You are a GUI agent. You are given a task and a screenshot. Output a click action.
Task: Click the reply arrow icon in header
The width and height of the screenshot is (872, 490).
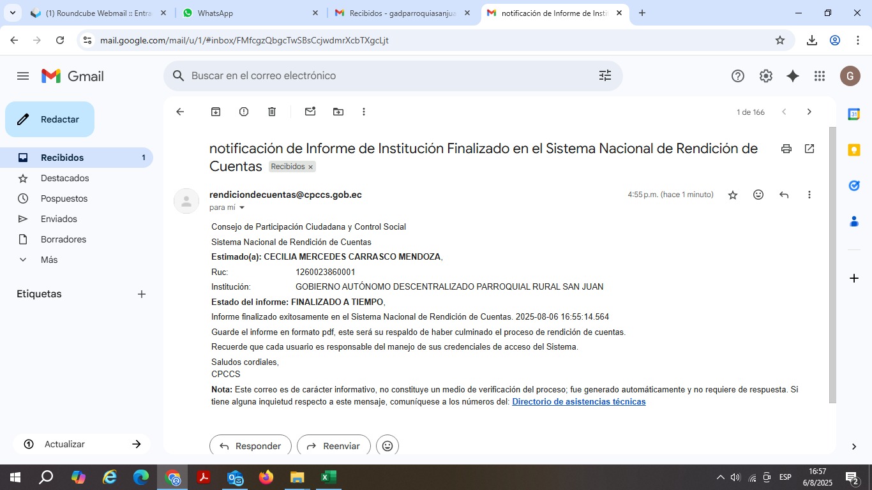(x=784, y=195)
